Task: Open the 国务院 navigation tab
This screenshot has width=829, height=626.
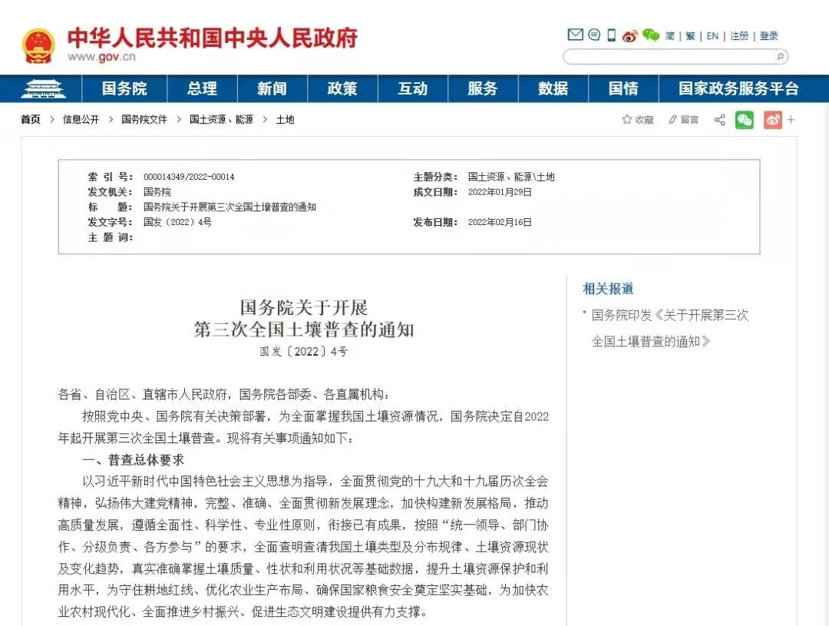Action: tap(124, 88)
